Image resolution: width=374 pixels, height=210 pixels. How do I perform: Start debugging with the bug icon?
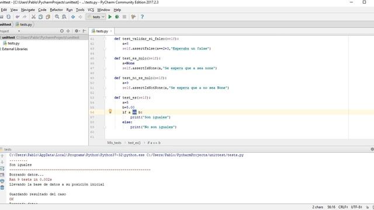pos(117,17)
